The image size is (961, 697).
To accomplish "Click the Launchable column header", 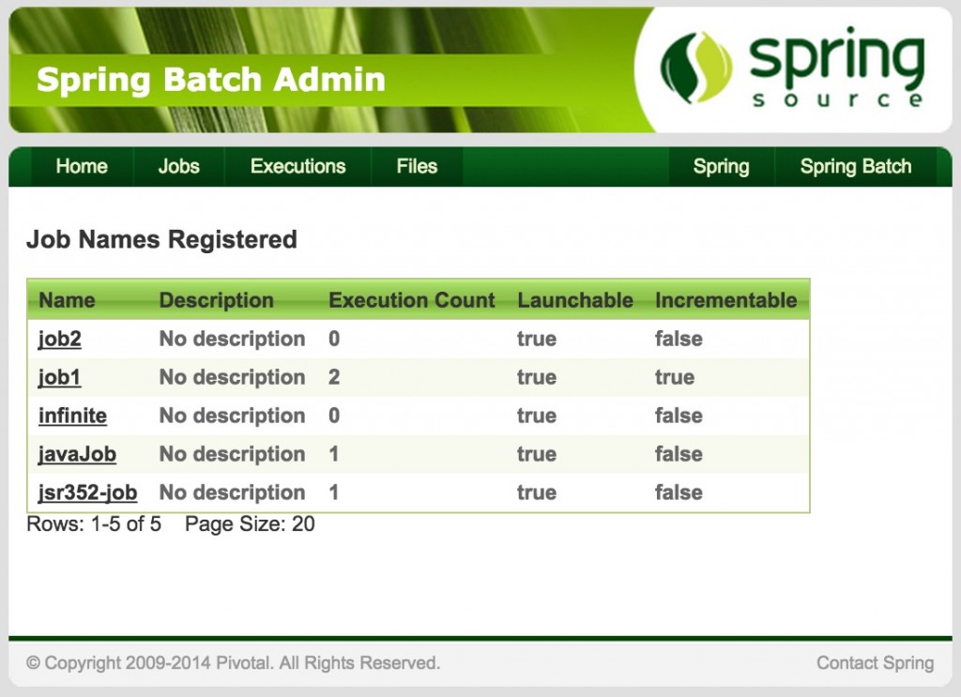I will tap(575, 300).
